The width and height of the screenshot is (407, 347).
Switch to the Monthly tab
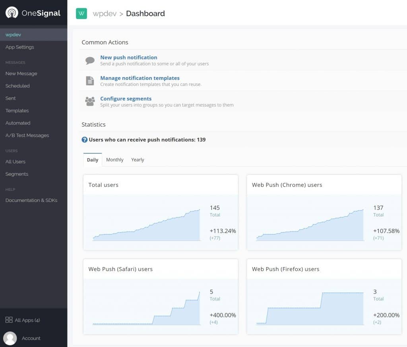coord(114,159)
